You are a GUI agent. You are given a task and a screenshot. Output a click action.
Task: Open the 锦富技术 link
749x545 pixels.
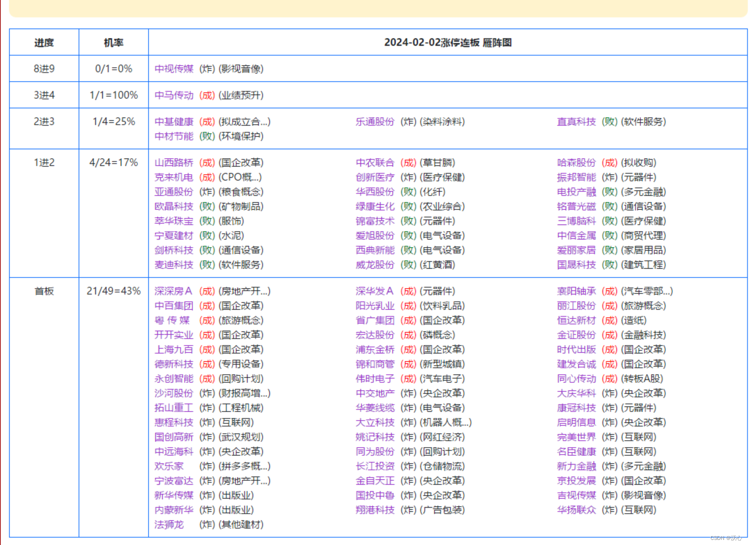click(375, 221)
